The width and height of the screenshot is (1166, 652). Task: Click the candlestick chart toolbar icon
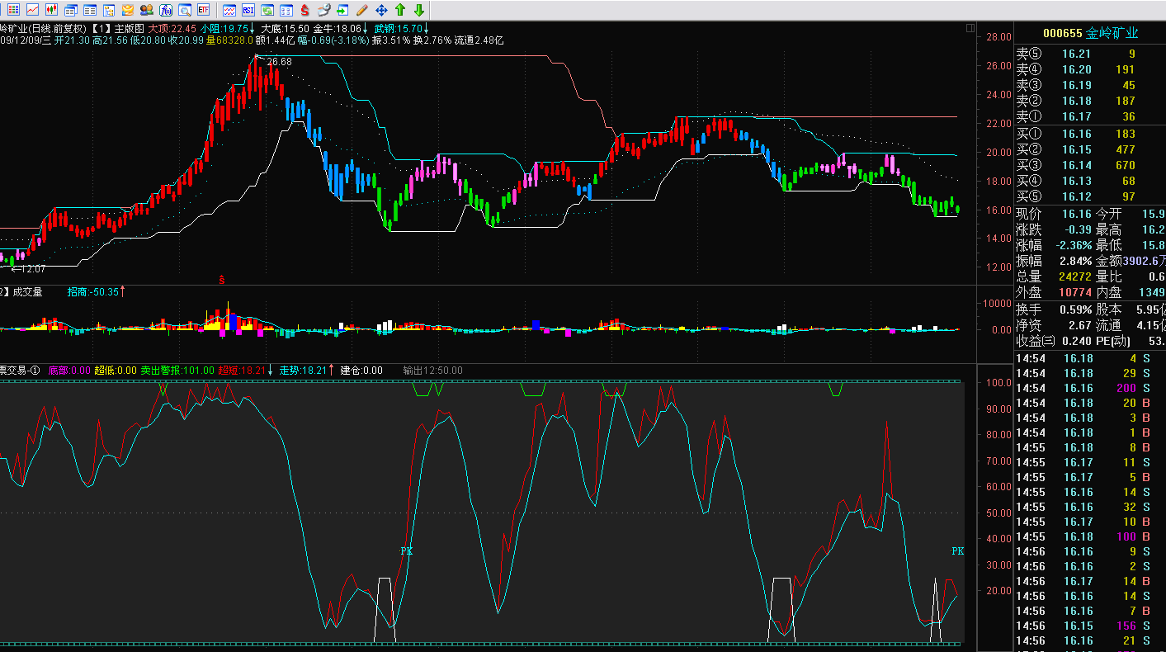pyautogui.click(x=51, y=10)
